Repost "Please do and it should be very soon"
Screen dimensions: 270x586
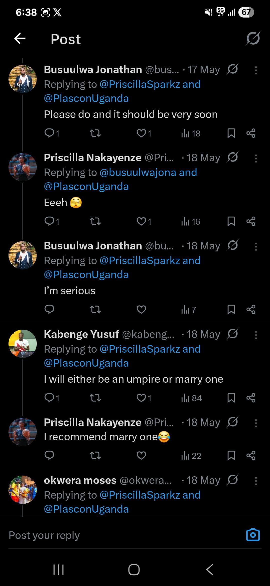pos(95,133)
